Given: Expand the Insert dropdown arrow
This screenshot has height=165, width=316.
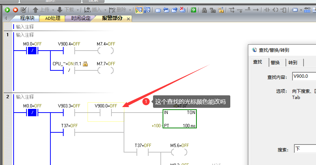Looking at the screenshot, I should coord(105,10).
